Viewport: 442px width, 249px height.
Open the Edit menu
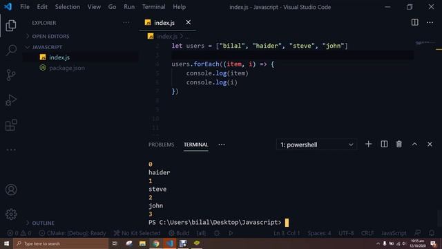[x=42, y=7]
